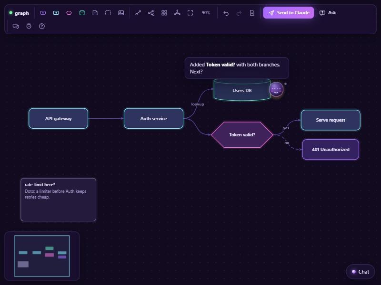Click the smiling assistant avatar
This screenshot has height=285, width=381.
[276, 89]
